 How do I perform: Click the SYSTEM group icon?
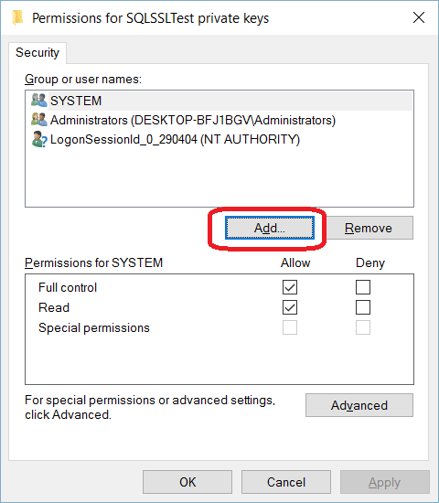(x=39, y=101)
